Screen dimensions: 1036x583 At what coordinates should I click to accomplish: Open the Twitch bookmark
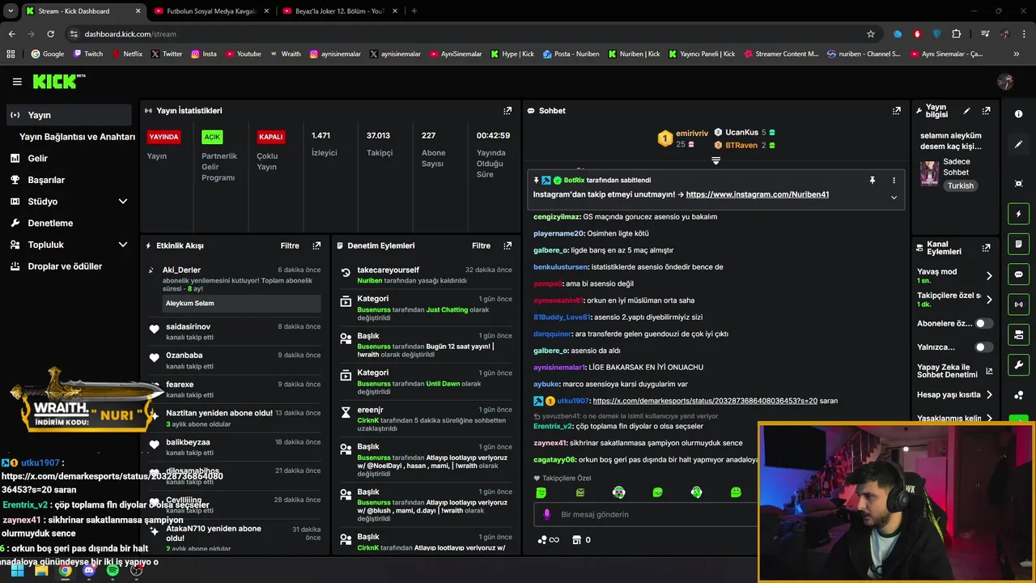pos(88,54)
